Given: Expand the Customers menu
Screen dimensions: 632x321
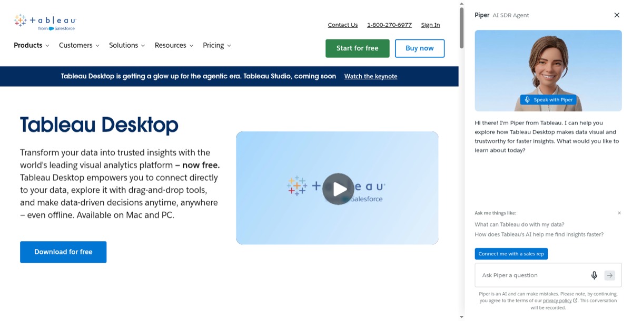Looking at the screenshot, I should pos(79,45).
